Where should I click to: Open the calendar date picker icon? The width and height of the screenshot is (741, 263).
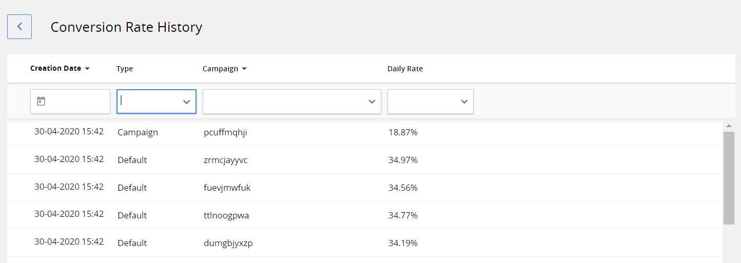pyautogui.click(x=41, y=102)
